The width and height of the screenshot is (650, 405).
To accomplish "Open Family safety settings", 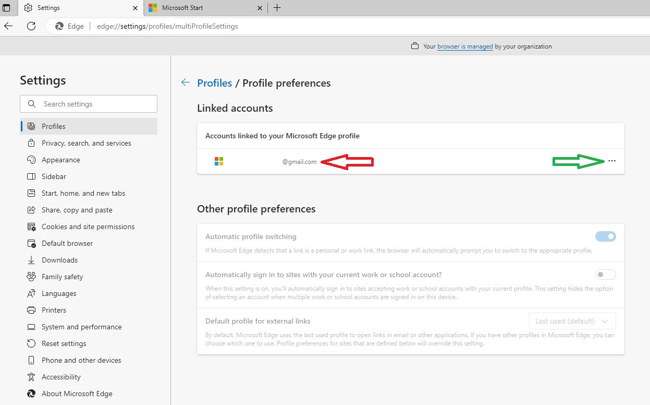I will tap(89, 277).
